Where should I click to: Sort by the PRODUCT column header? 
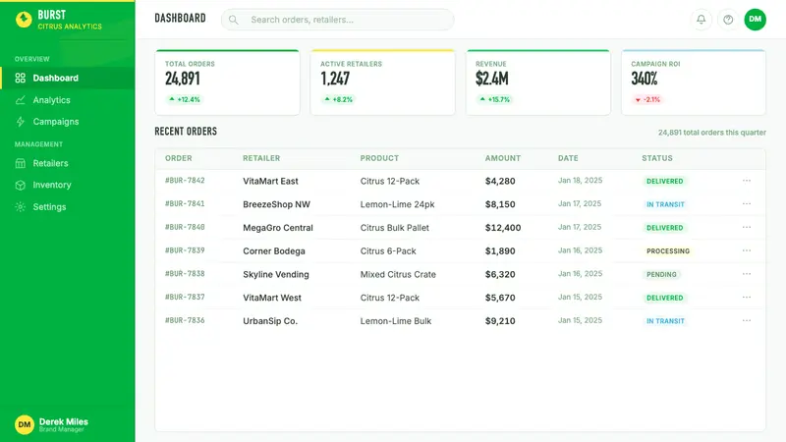[379, 158]
